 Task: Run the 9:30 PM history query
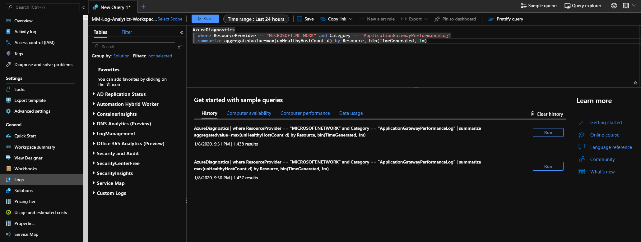click(x=548, y=166)
